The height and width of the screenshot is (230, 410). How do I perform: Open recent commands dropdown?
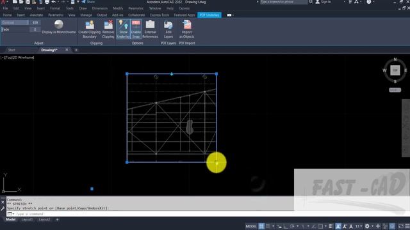pyautogui.click(x=11, y=214)
